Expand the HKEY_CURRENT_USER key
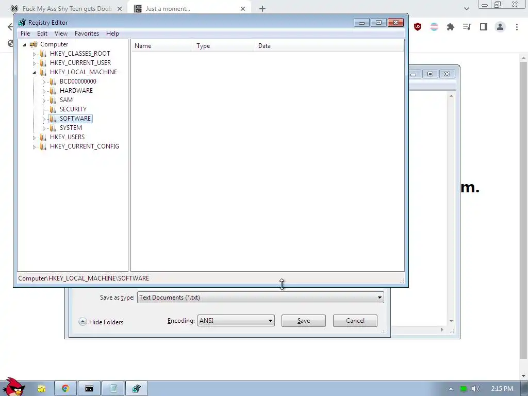 click(x=34, y=63)
